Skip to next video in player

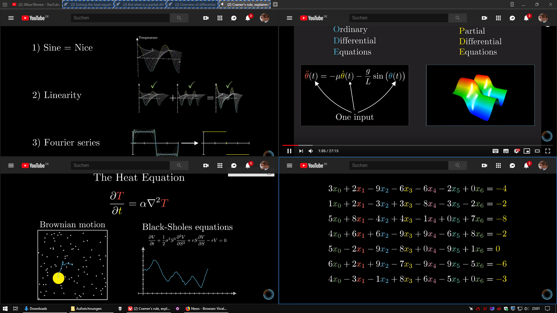(x=301, y=151)
